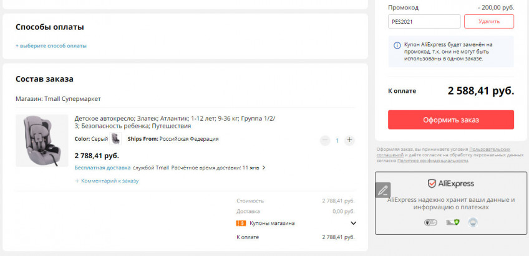This screenshot has width=529, height=256.
Task: Click the first security badge icon
Action: tap(430, 222)
